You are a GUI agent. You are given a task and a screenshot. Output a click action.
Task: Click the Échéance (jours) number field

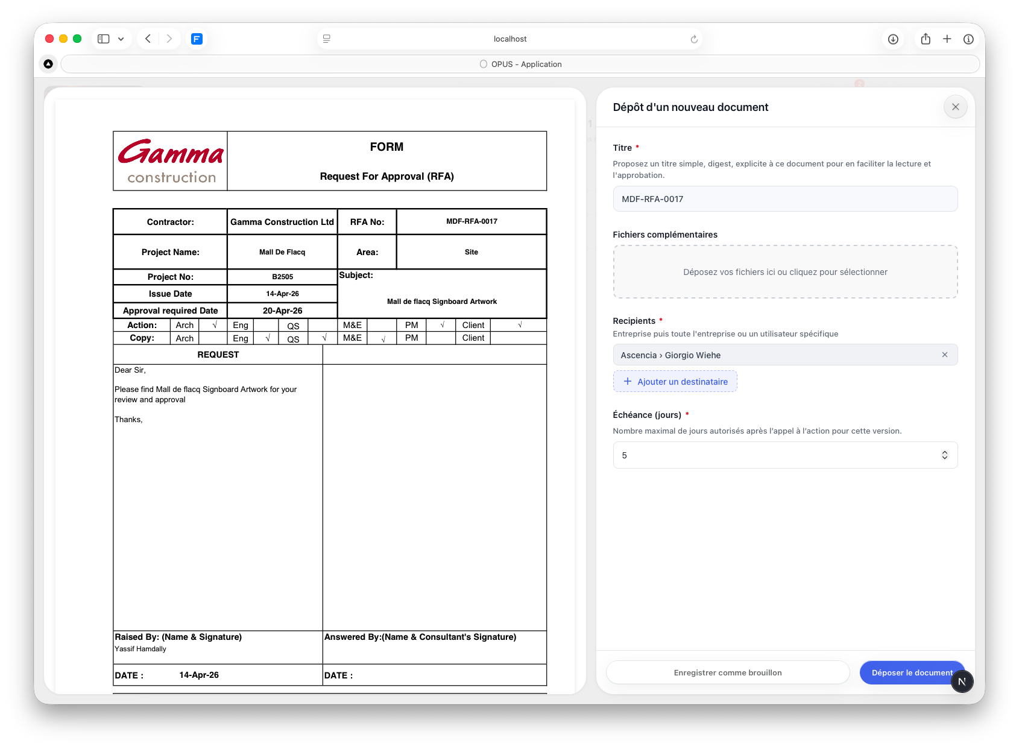pyautogui.click(x=785, y=455)
